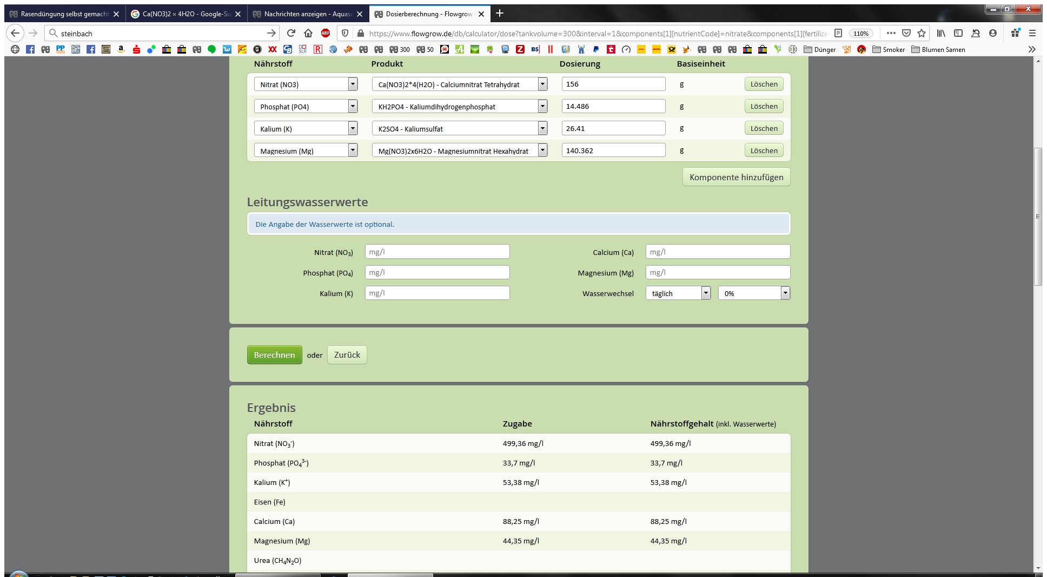Reload the page with the refresh icon
The width and height of the screenshot is (1047, 577).
[291, 33]
